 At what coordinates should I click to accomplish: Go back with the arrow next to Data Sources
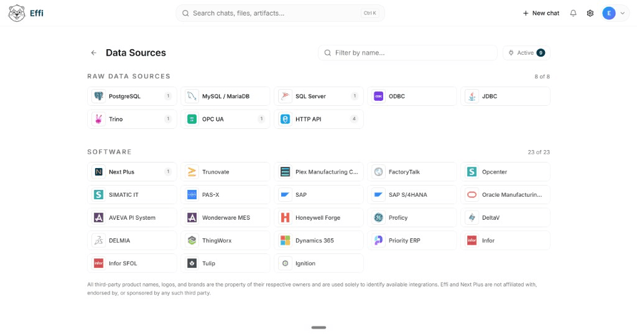(94, 53)
